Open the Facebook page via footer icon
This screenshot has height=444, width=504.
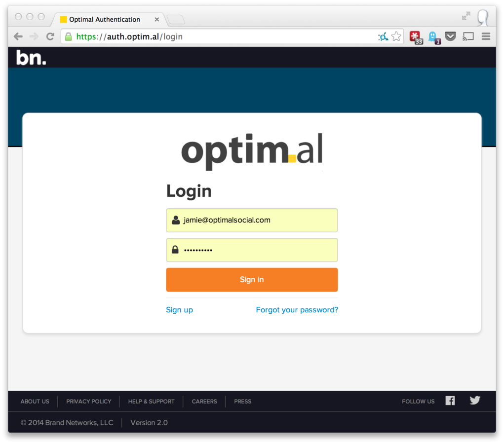pos(450,401)
